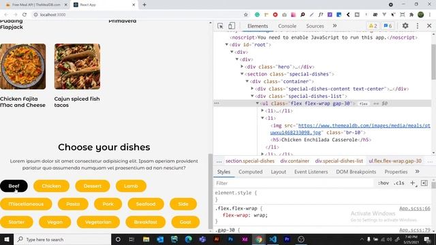Activate the DevTools inspect element picker icon

point(220,26)
